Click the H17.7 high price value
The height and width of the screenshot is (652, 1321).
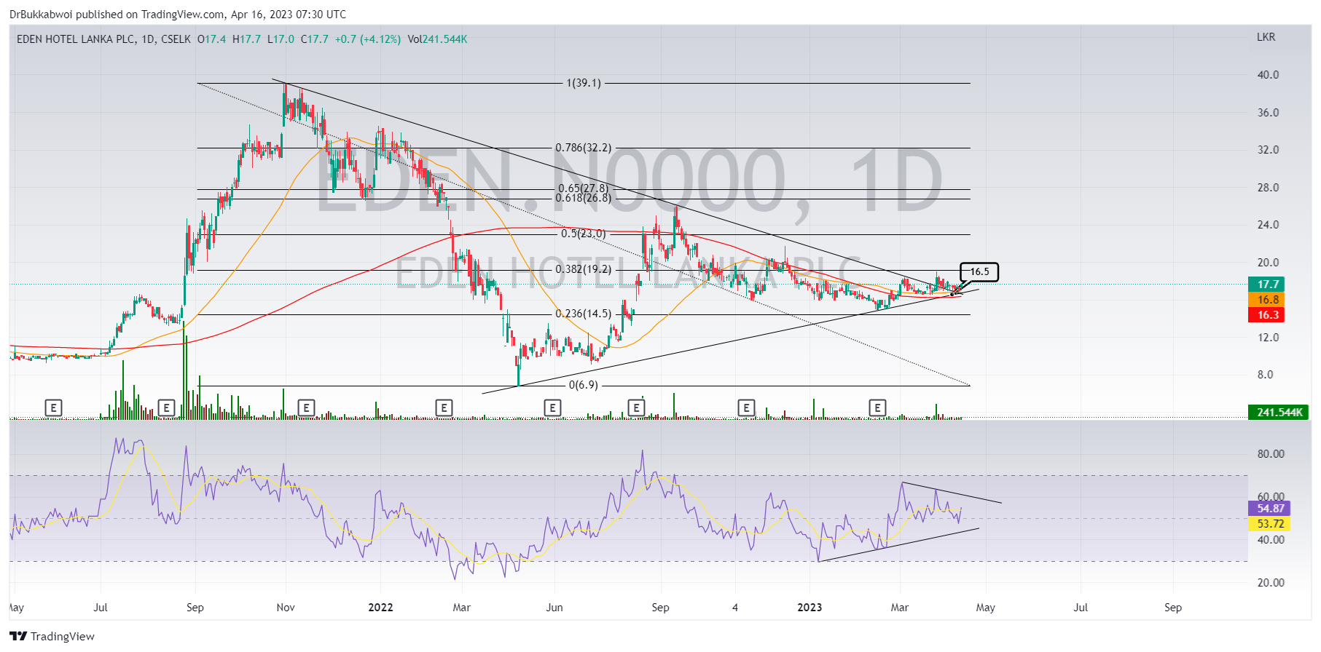tap(246, 39)
